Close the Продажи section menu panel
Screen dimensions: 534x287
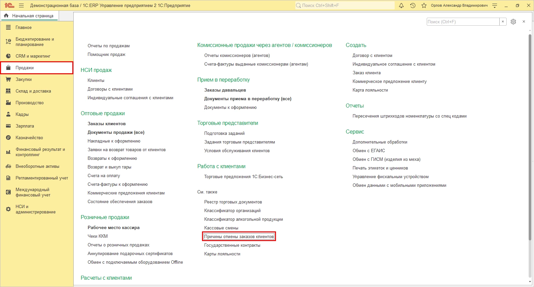pyautogui.click(x=524, y=22)
